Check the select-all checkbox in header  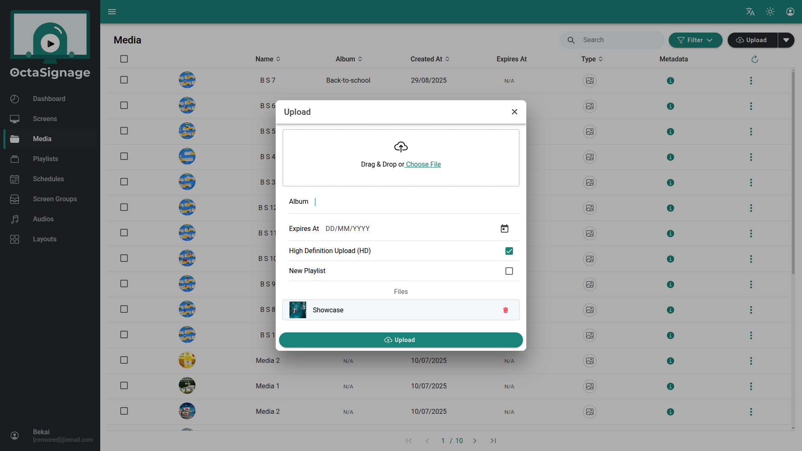click(x=124, y=59)
